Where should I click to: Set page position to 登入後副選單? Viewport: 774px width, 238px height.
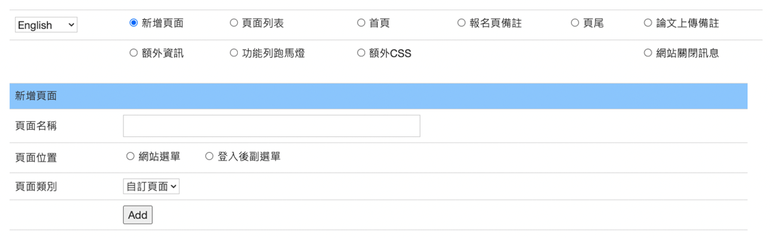point(209,157)
